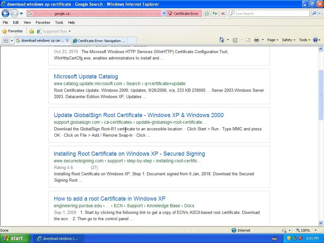
Task: Expand the Home button dropdown arrow
Action: click(228, 40)
